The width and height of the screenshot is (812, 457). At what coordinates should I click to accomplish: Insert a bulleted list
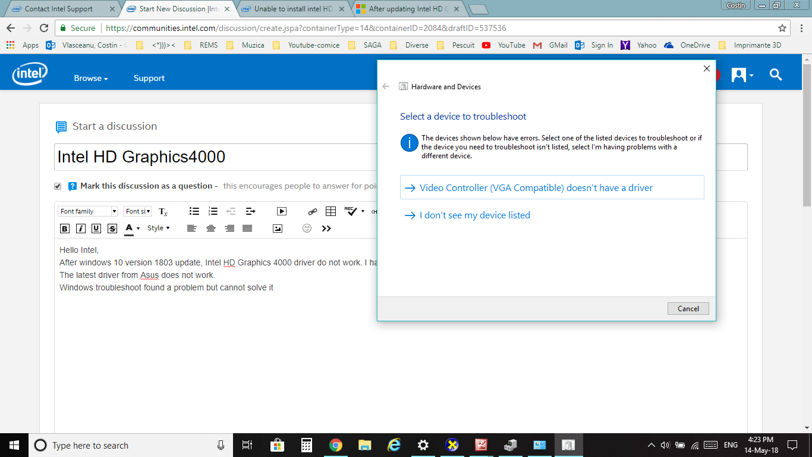pyautogui.click(x=194, y=211)
